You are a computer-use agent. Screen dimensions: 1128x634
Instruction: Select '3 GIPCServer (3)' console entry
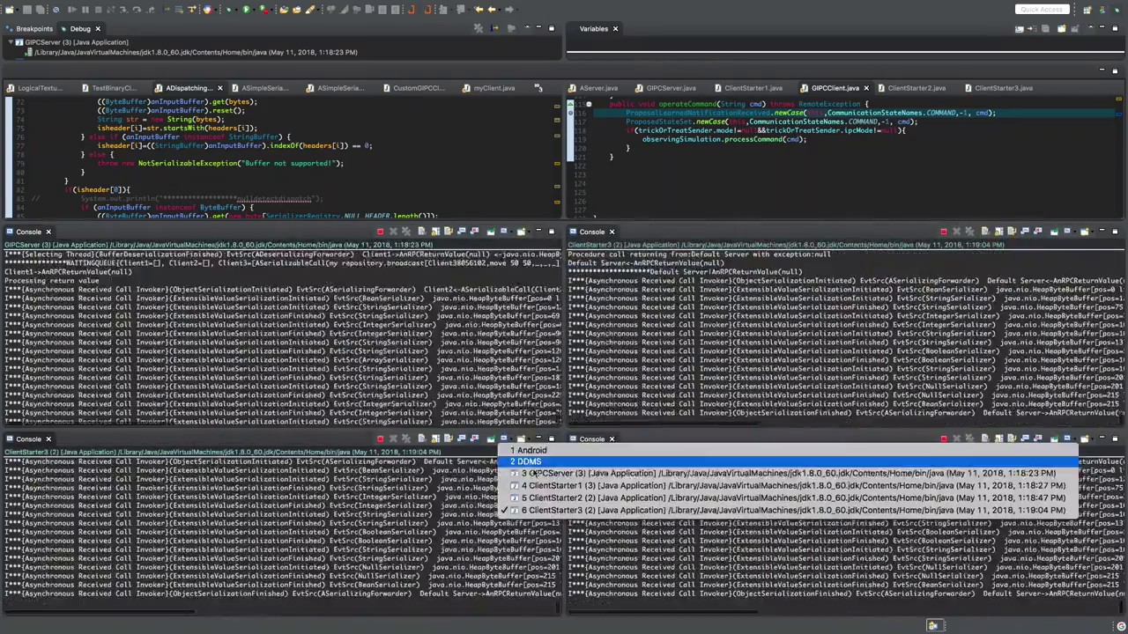click(789, 474)
